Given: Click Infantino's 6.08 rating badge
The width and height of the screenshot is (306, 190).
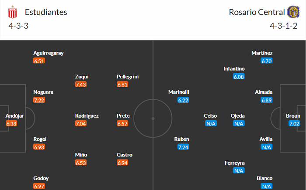Looking at the screenshot, I should click(239, 77).
